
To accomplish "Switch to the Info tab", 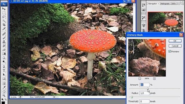I will pyautogui.click(x=173, y=4).
